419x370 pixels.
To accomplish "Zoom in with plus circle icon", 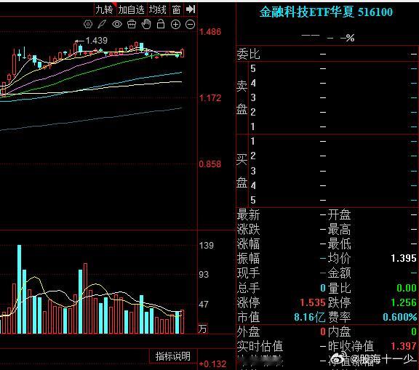I will click(x=175, y=24).
